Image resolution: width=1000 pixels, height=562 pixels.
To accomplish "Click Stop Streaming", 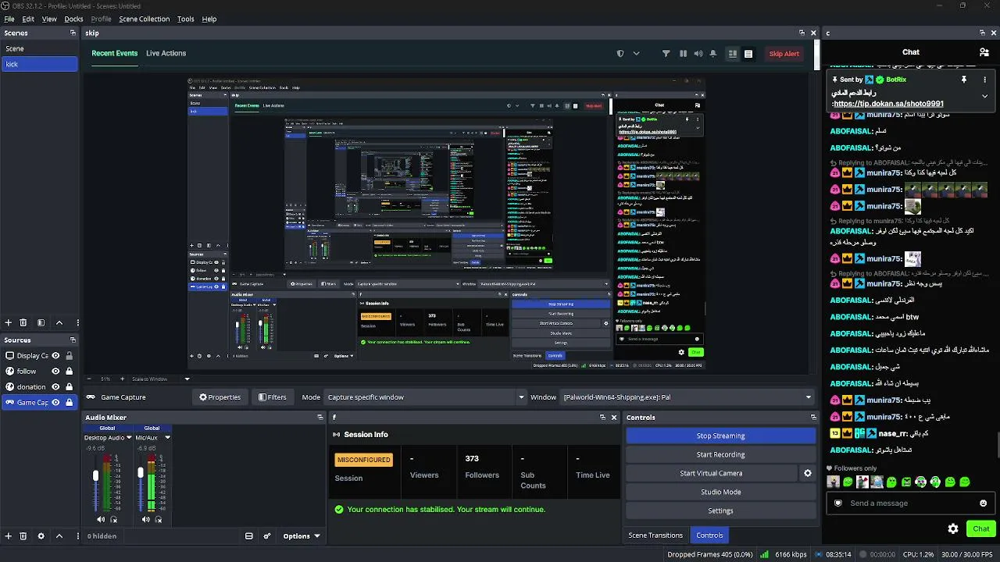I will [720, 436].
